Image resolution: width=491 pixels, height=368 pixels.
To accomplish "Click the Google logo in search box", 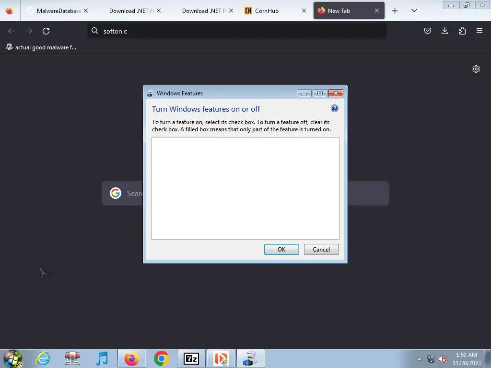I will [116, 193].
